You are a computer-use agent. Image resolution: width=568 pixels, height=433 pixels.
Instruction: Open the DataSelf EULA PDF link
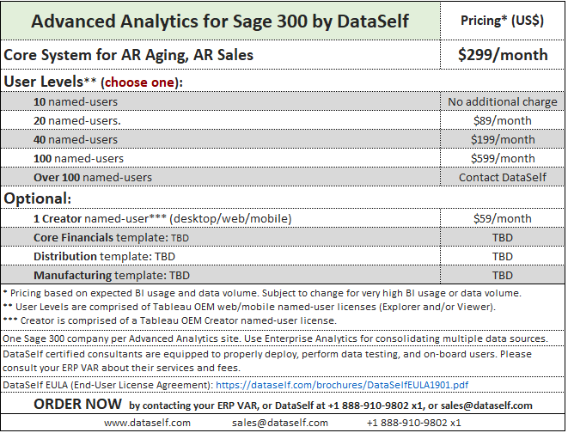coord(342,385)
